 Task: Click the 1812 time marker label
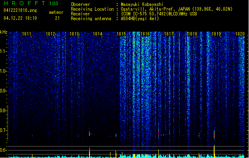pos(50,34)
